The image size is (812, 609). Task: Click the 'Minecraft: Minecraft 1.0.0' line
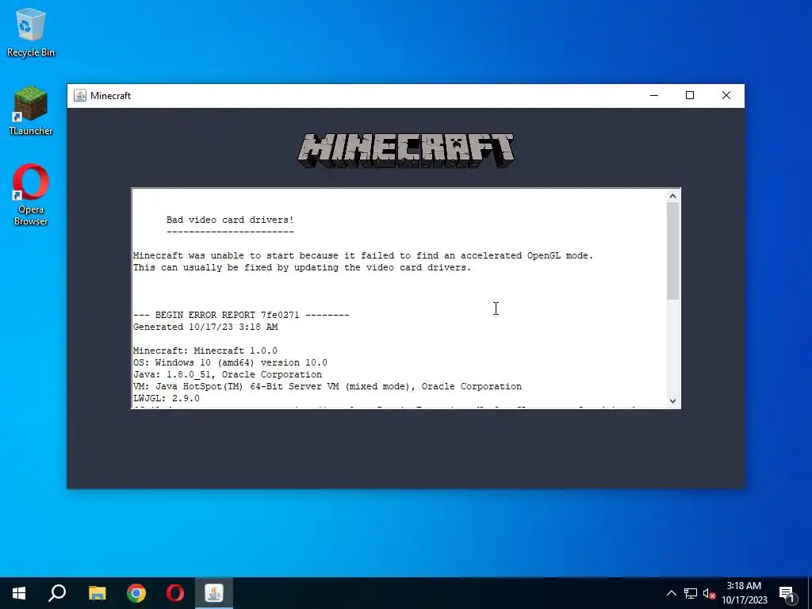pos(205,350)
